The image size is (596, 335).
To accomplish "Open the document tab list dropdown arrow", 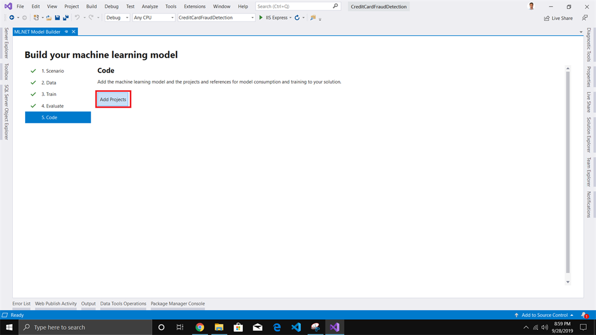I will point(581,33).
